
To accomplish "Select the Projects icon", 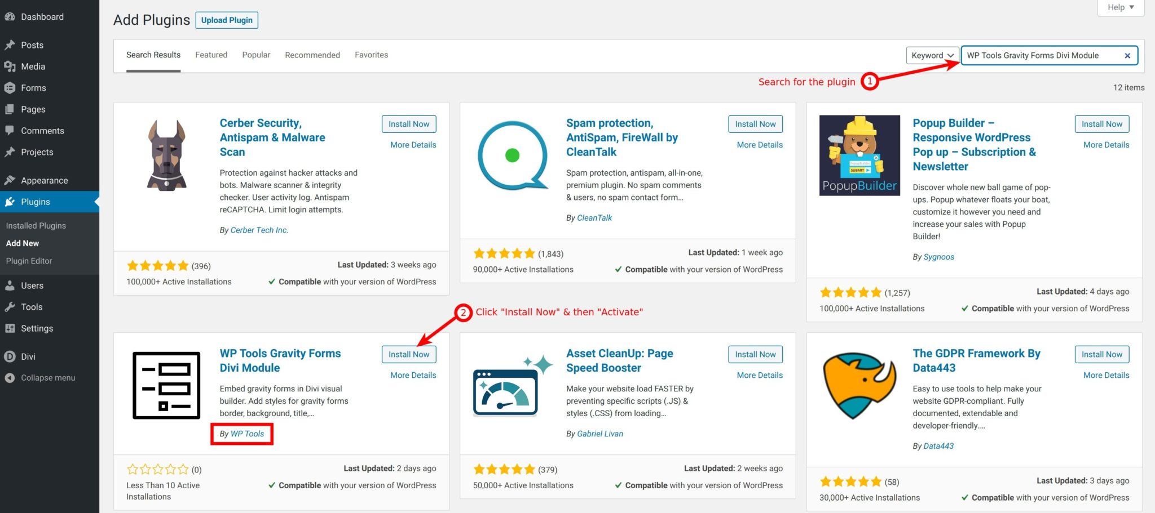I will point(10,151).
